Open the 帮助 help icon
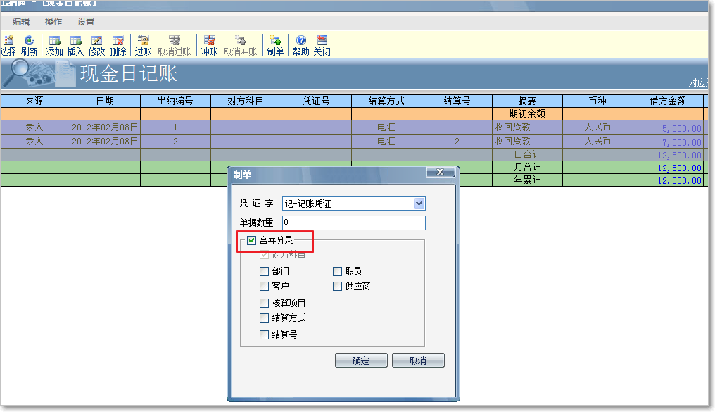This screenshot has width=715, height=412. click(300, 41)
